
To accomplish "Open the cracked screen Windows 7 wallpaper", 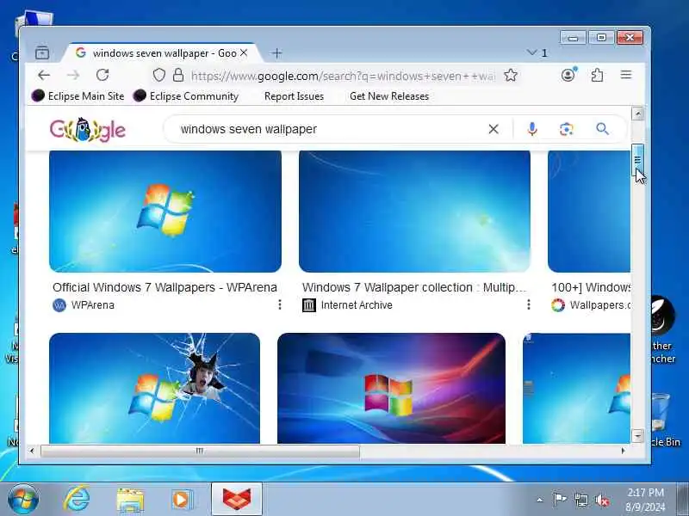I will coord(155,389).
